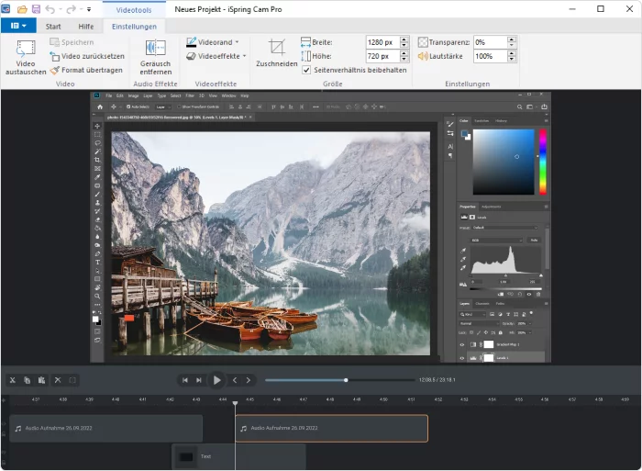
Task: Open the blue file menu button
Action: pyautogui.click(x=18, y=26)
